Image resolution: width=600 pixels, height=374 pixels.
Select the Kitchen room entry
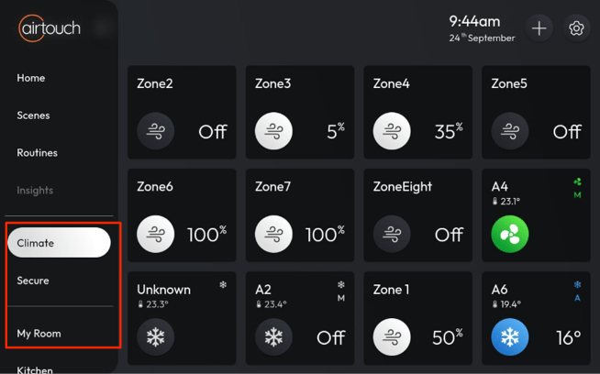coord(35,368)
